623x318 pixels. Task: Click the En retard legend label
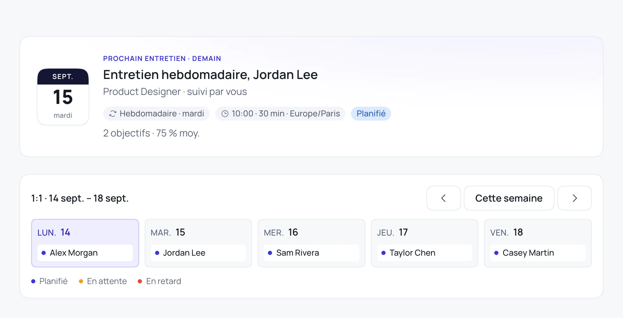point(164,281)
